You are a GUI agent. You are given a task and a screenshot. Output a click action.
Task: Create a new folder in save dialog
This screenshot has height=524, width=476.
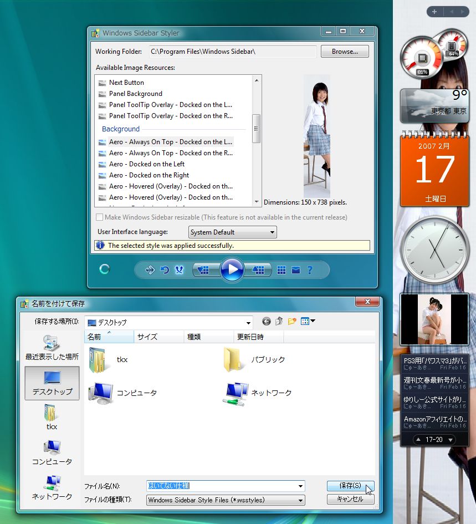292,322
